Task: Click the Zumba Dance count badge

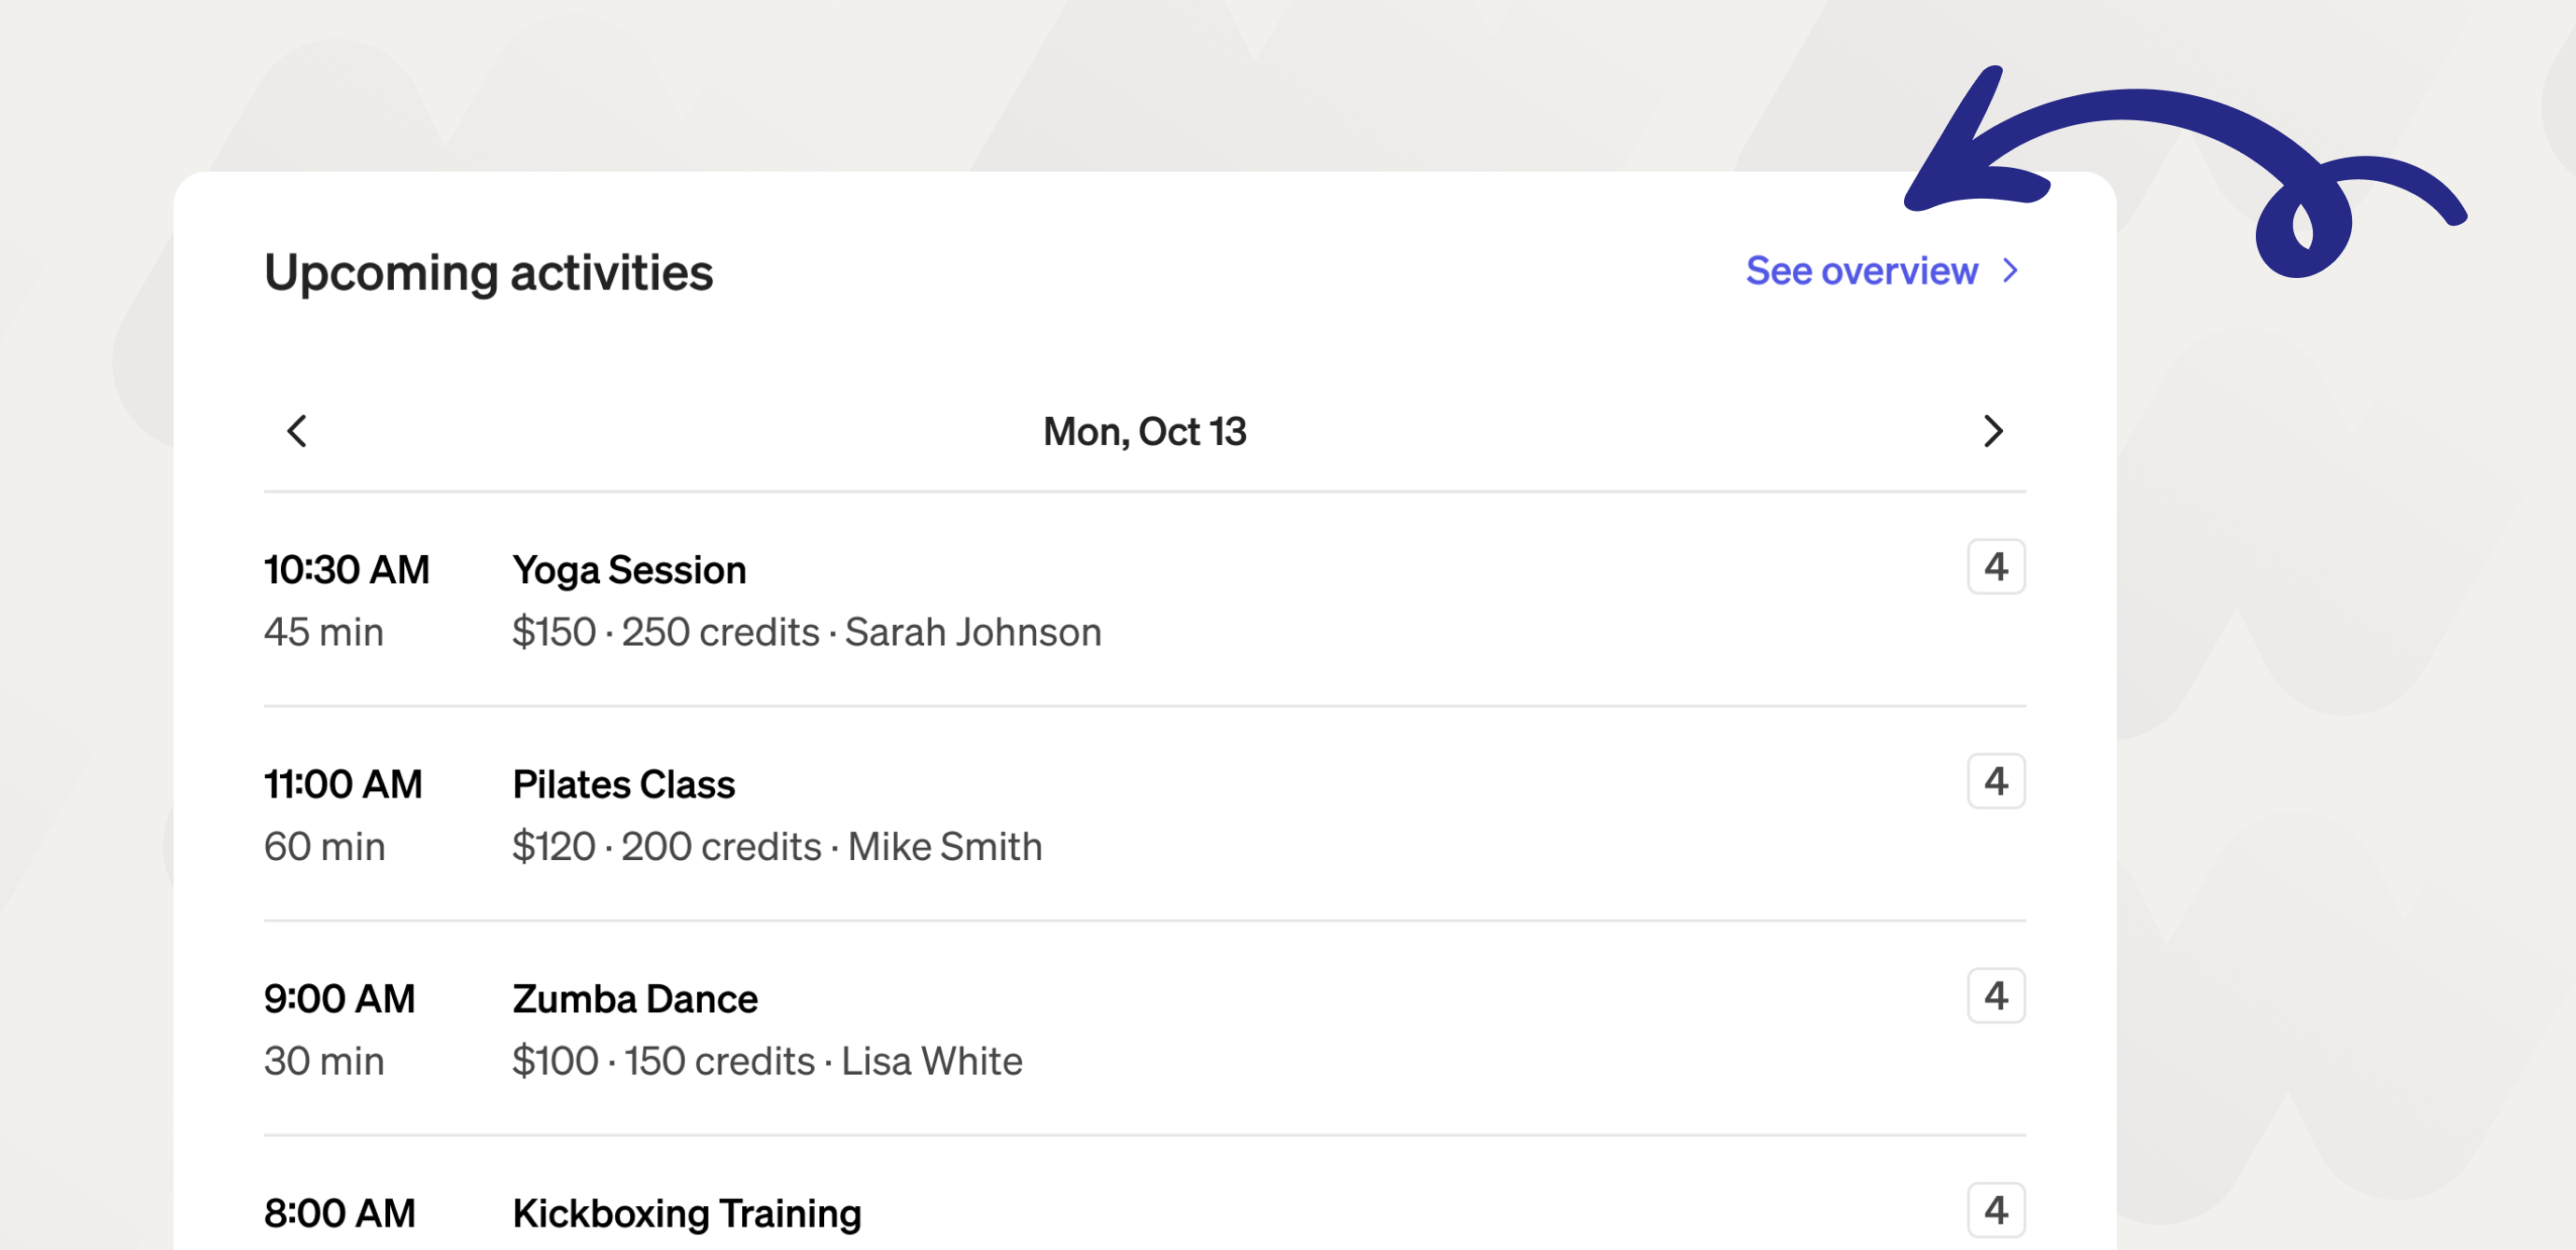Action: click(x=1995, y=995)
